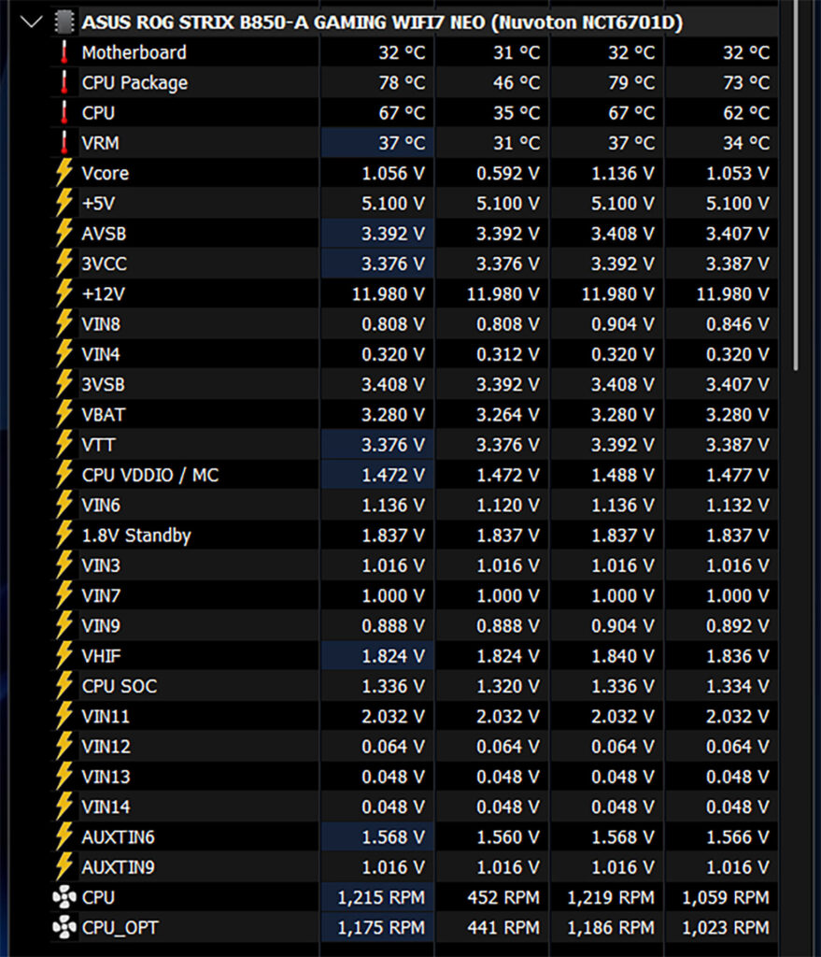Click the fan icon beside CPU_OPT
The image size is (821, 957).
[x=64, y=927]
